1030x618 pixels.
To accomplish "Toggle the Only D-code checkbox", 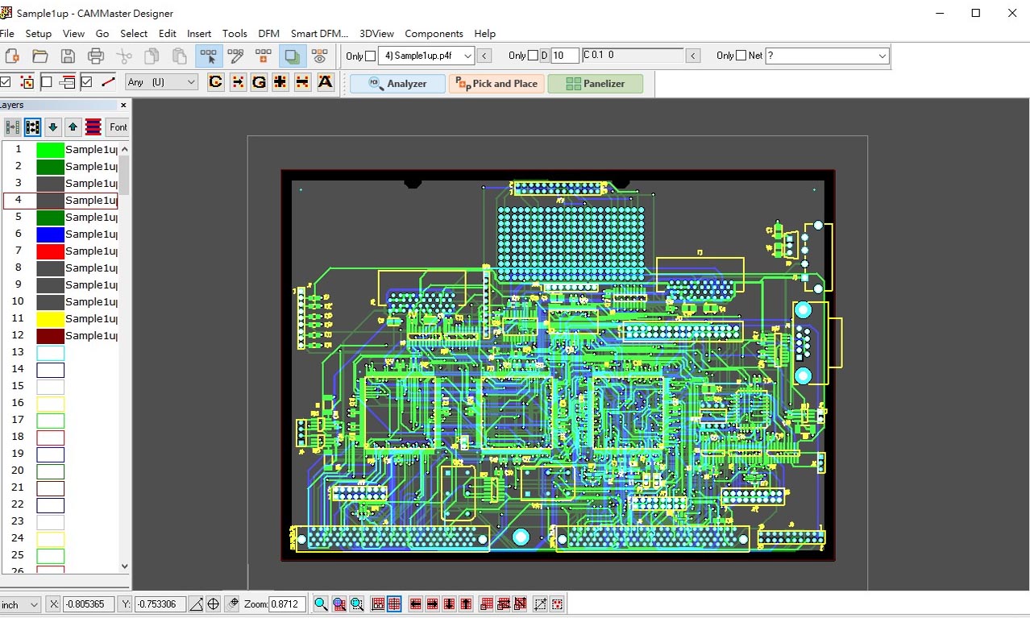I will (x=533, y=56).
